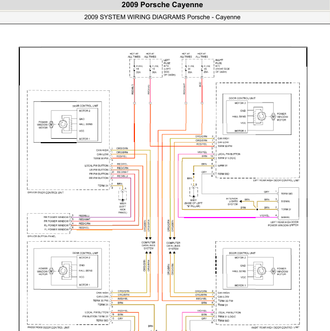
Task: Click the "INTERIOR LIGHTS SYSTEM" label
Action: coord(232,202)
